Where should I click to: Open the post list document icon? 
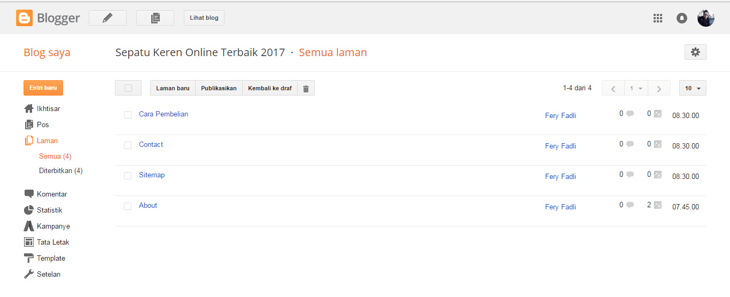[x=155, y=18]
